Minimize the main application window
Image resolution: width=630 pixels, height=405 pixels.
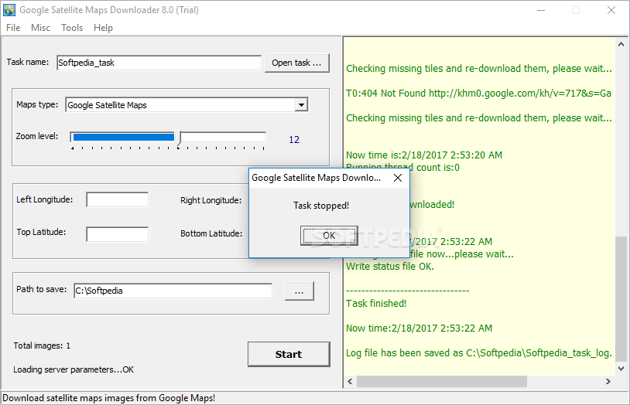[x=541, y=10]
